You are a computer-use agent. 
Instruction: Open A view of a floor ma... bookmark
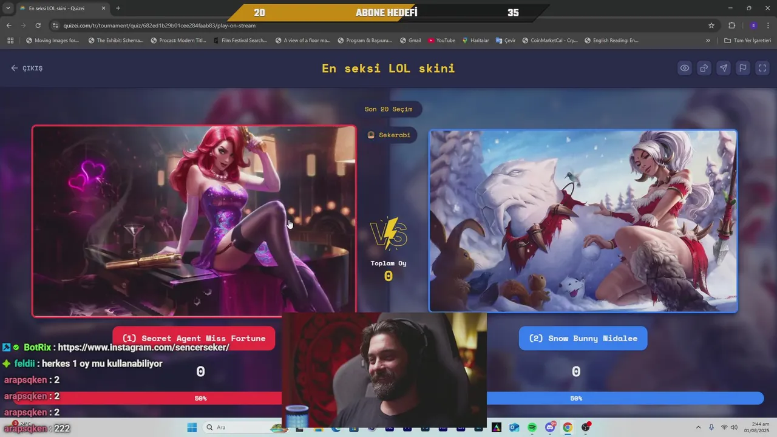[x=303, y=41]
